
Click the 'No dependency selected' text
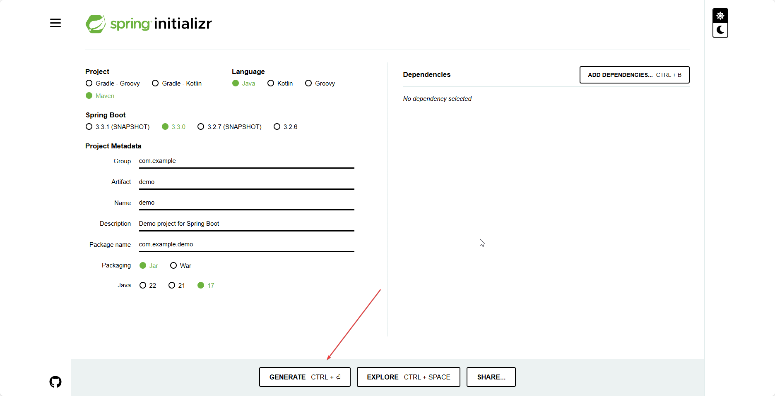pos(437,99)
